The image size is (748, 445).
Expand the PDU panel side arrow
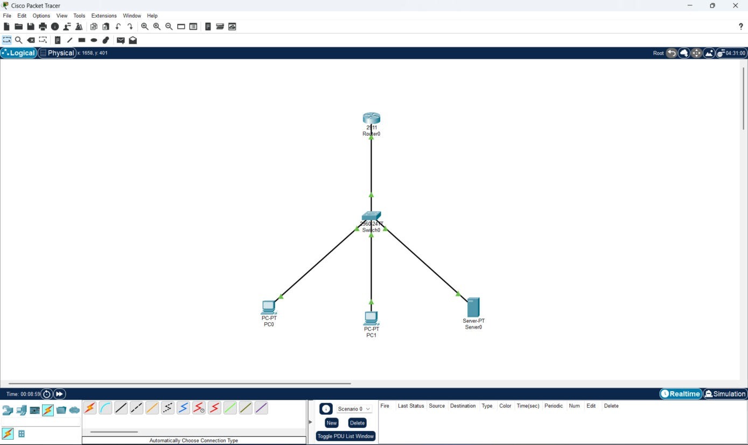pyautogui.click(x=310, y=422)
